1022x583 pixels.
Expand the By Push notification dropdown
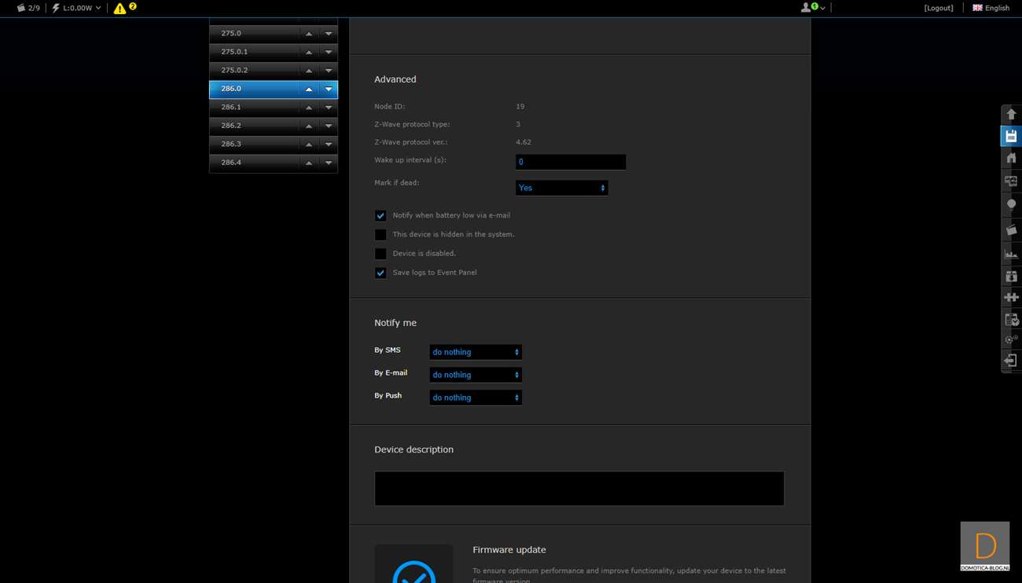pos(475,398)
